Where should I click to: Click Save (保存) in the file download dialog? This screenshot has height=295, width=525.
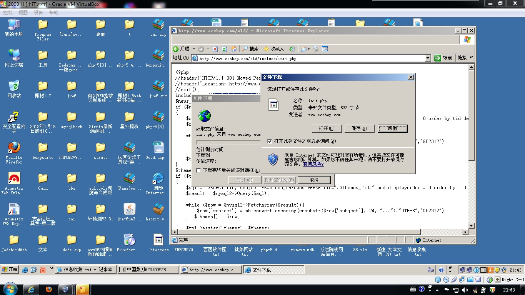click(x=359, y=128)
